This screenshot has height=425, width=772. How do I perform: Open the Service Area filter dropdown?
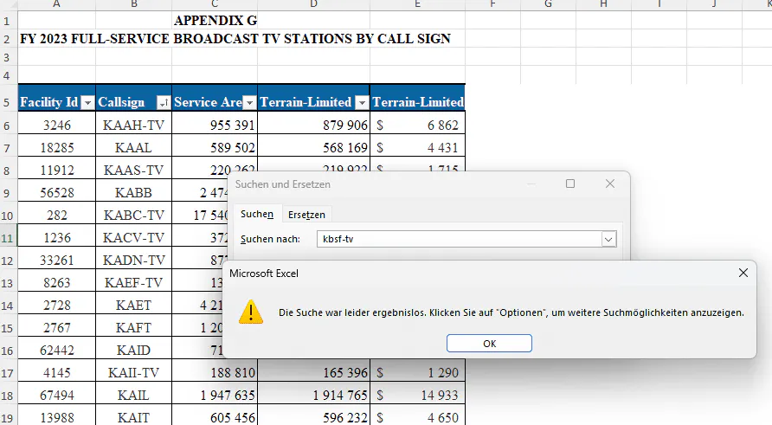tap(249, 102)
